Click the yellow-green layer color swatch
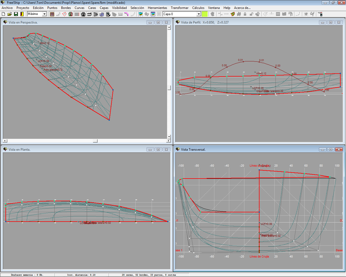The height and width of the screenshot is (277, 346). [x=205, y=14]
